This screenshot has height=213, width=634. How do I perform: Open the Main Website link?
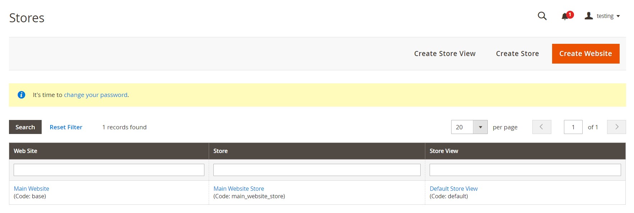pyautogui.click(x=31, y=189)
